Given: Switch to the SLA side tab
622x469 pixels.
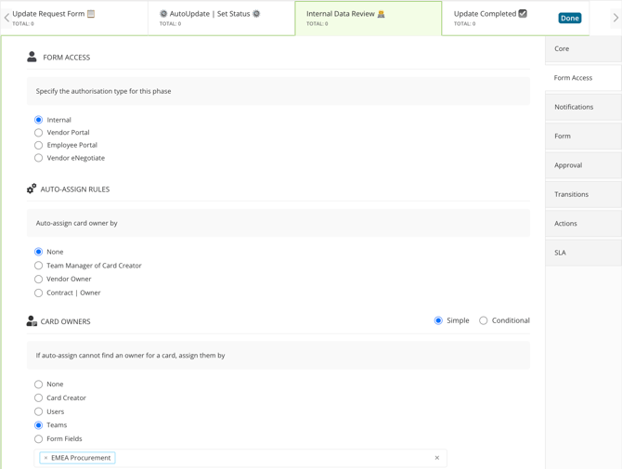Looking at the screenshot, I should pyautogui.click(x=583, y=253).
